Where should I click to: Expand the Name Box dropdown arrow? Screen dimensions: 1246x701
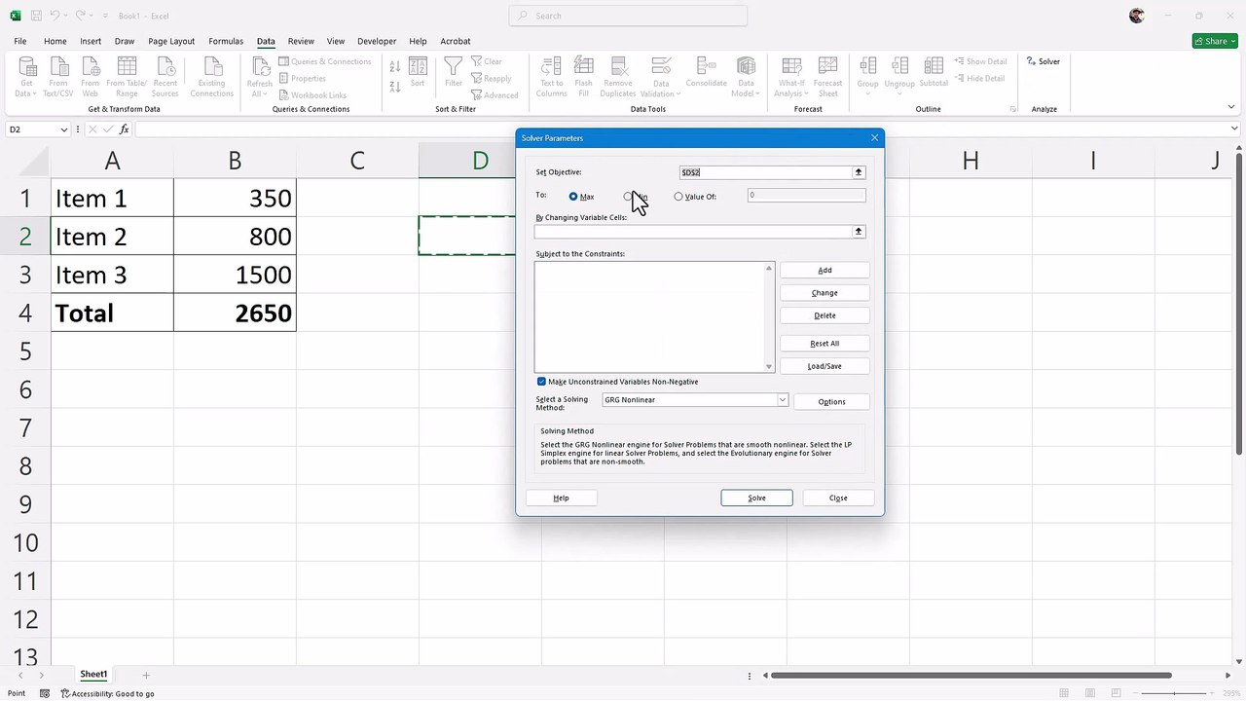click(x=64, y=129)
